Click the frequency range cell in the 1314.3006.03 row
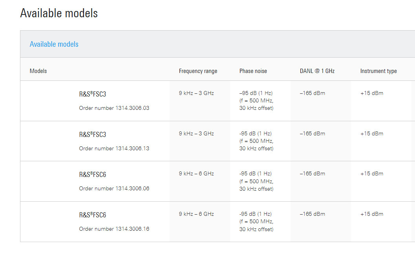415x257 pixels. point(196,93)
